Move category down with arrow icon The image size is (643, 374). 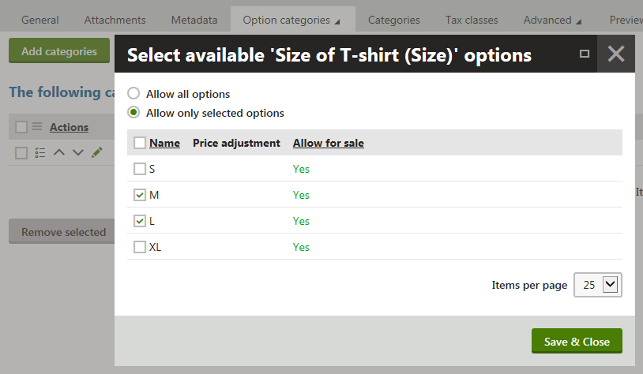click(x=78, y=153)
